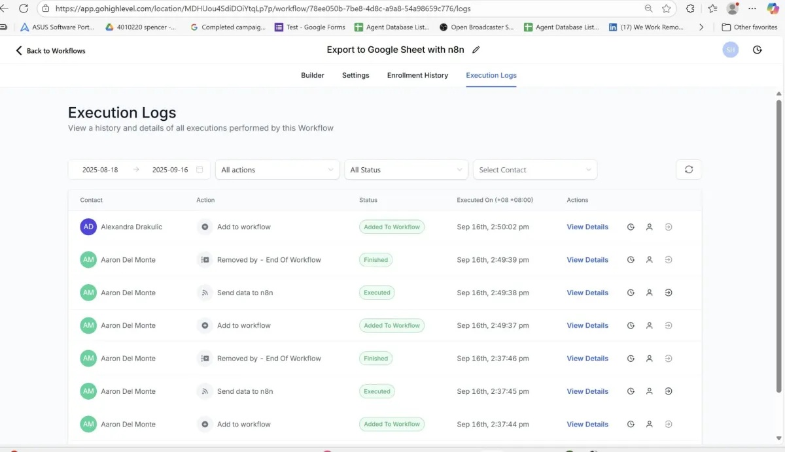Click go-to-step arrow icon in 2:37:45 pm row
The width and height of the screenshot is (785, 452).
[x=669, y=391]
